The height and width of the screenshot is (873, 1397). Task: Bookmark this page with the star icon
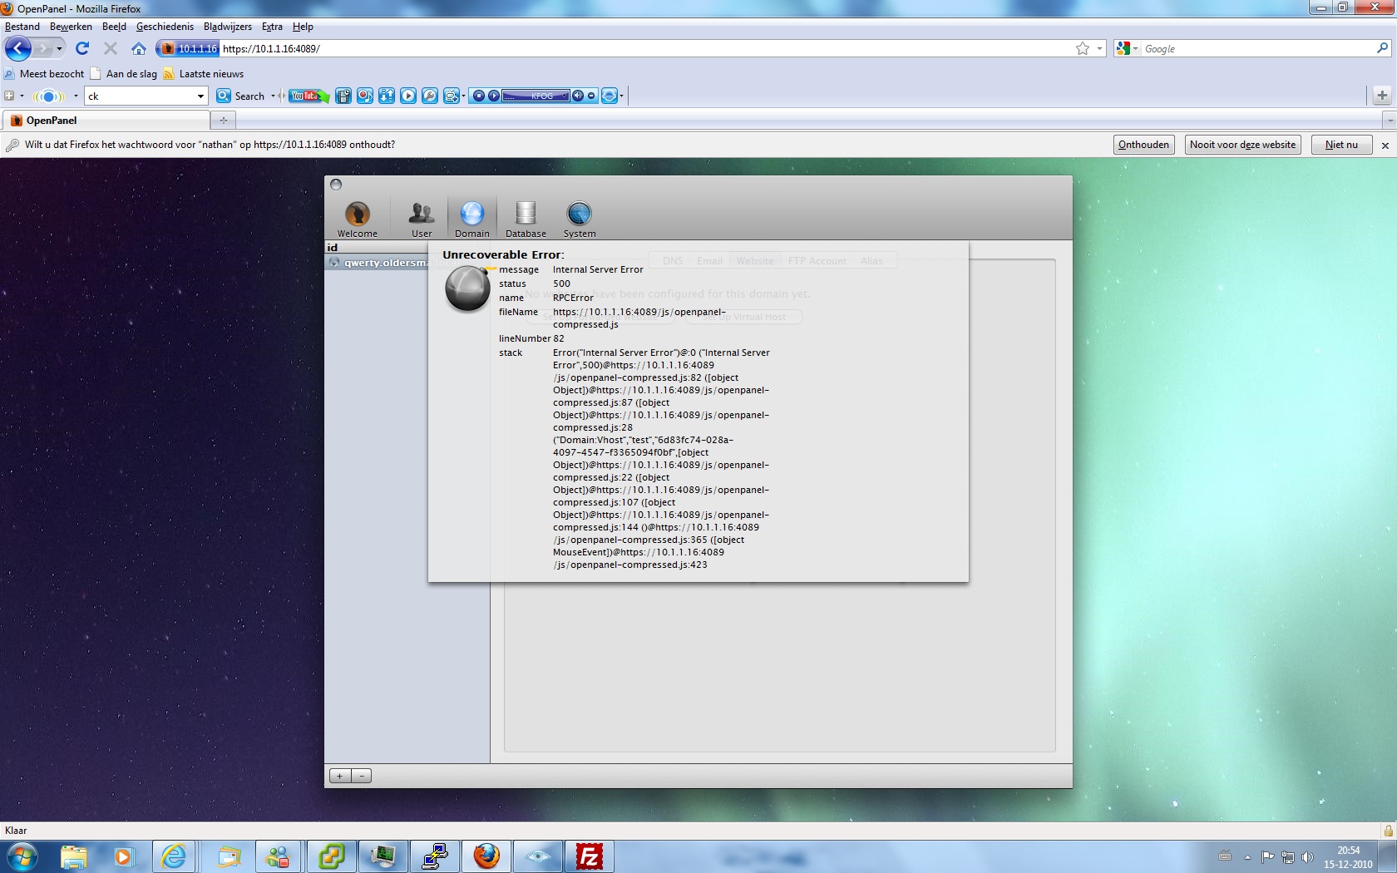tap(1083, 49)
